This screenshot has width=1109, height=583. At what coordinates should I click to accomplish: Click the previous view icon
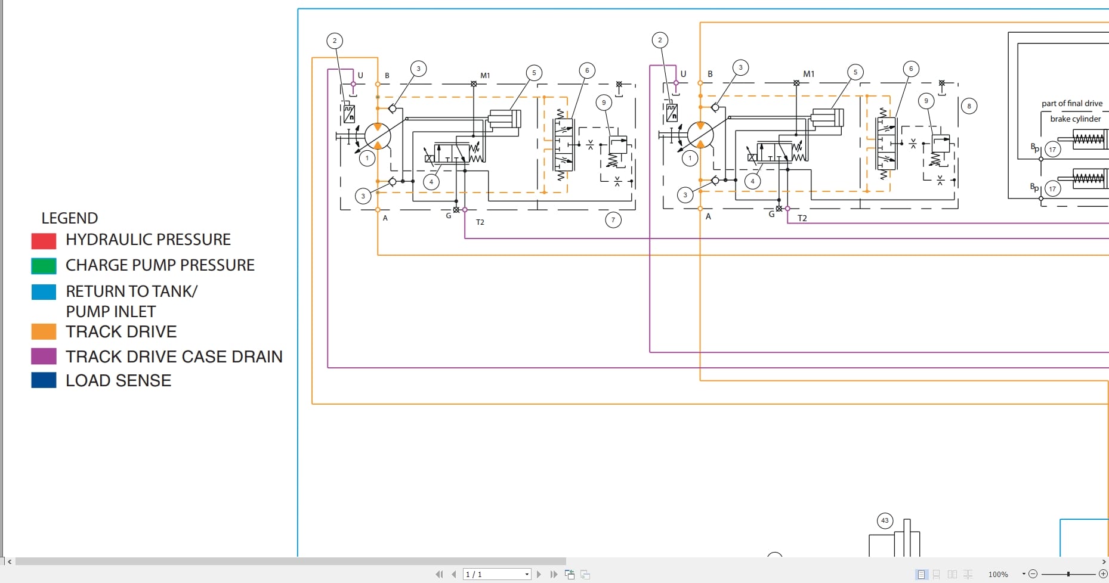(570, 574)
